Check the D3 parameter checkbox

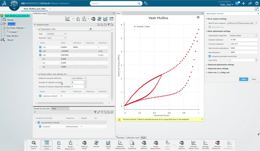40,67
